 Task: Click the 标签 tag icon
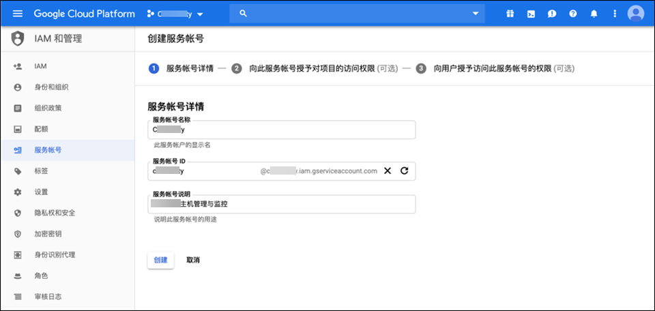coord(18,171)
